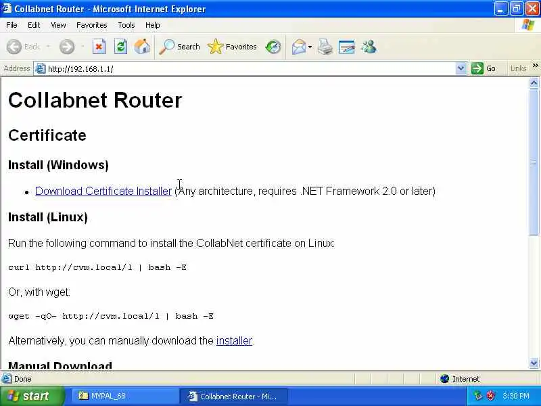Go to the Home page icon
541x406 pixels.
pyautogui.click(x=142, y=47)
